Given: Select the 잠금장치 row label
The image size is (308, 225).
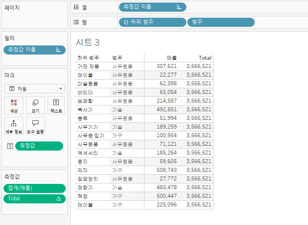Looking at the screenshot, I should (88, 179).
